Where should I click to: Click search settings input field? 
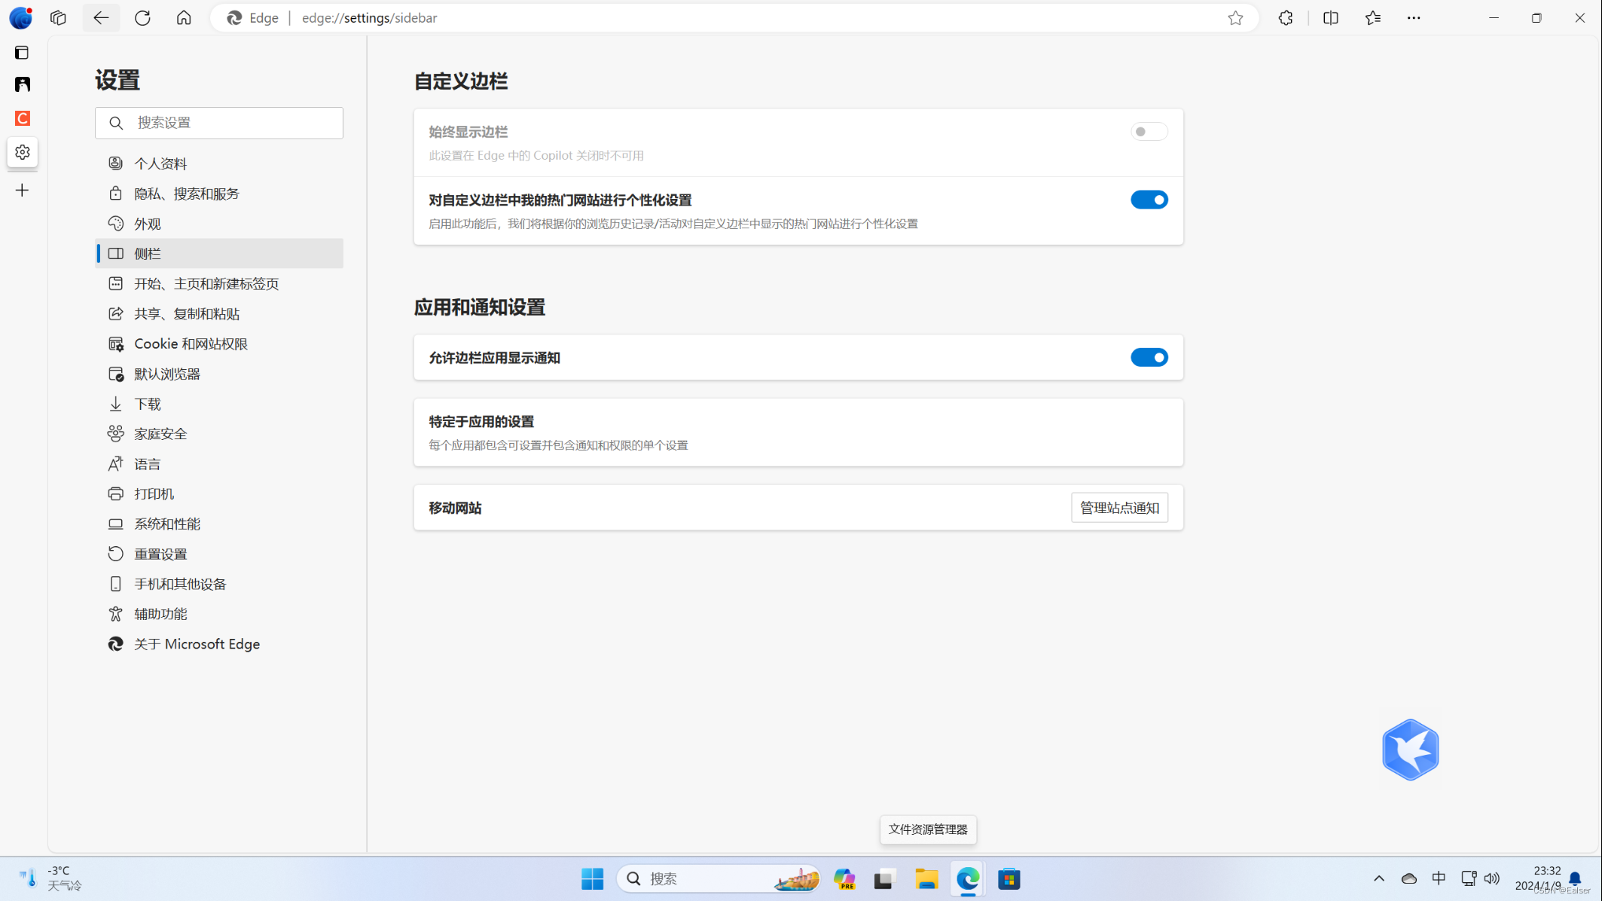click(x=219, y=122)
